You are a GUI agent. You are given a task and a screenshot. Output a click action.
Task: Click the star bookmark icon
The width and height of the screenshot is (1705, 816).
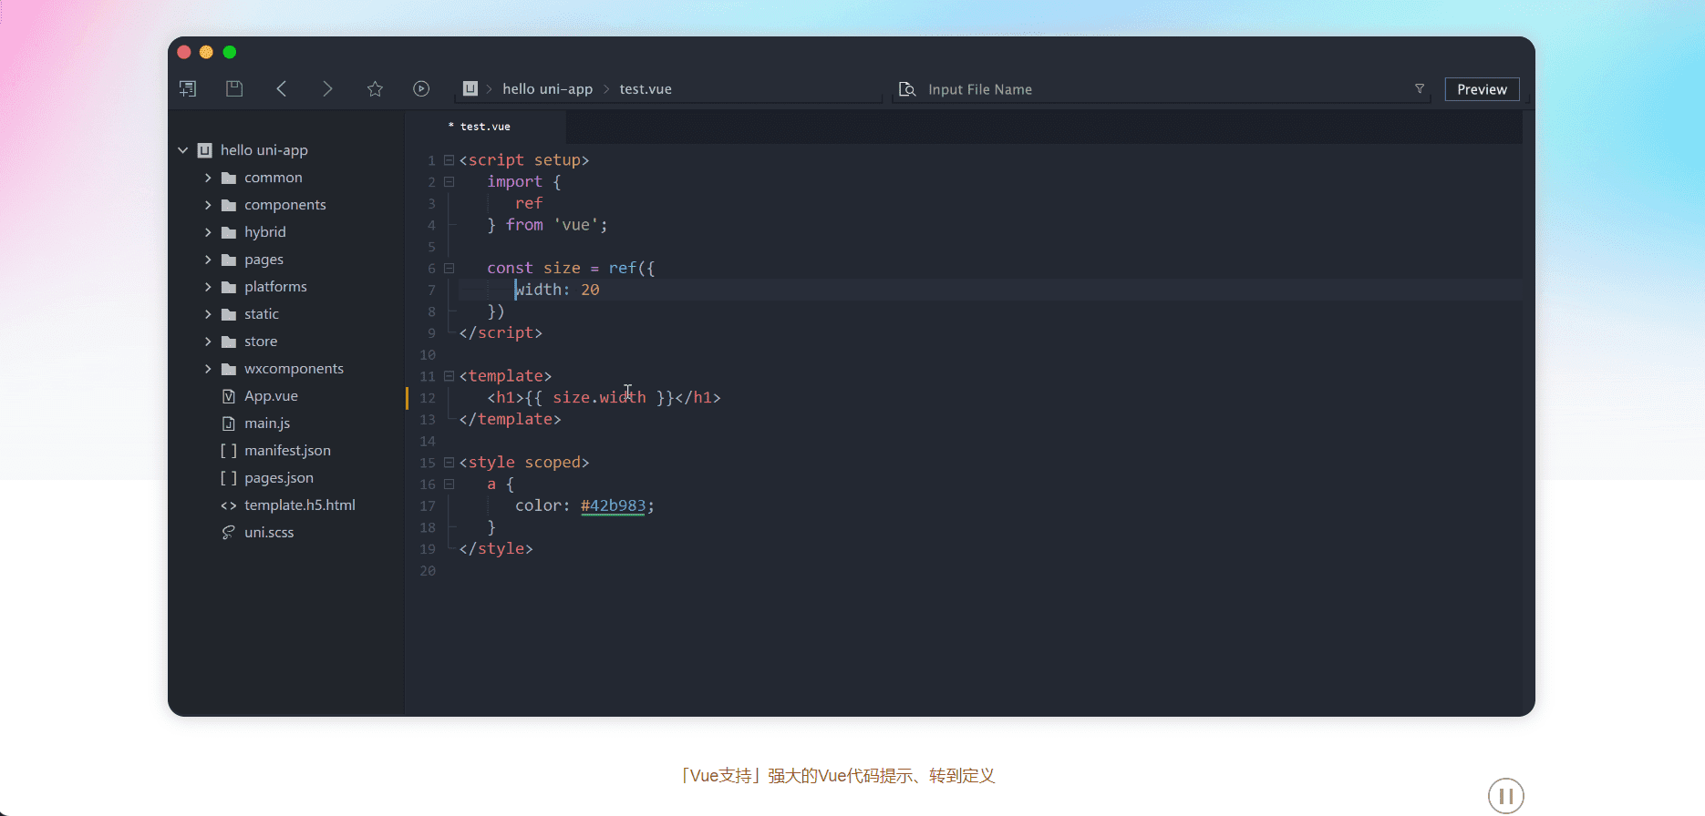point(375,88)
